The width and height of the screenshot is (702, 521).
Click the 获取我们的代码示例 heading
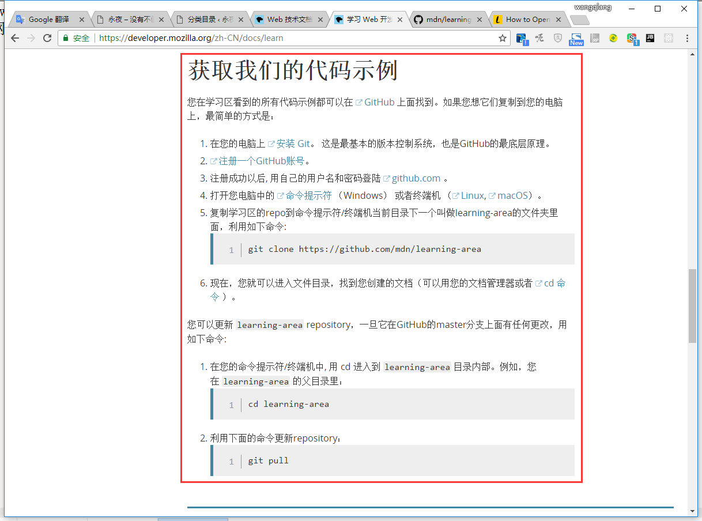coord(293,71)
